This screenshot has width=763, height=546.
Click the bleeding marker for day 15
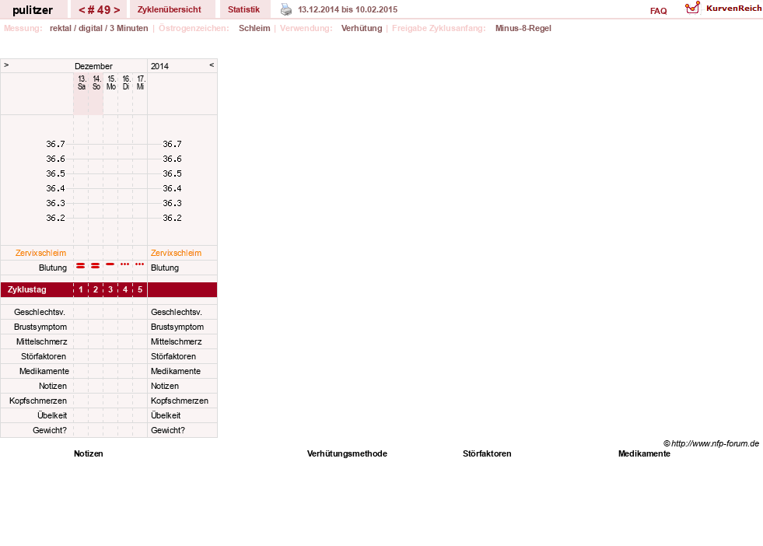(x=110, y=264)
